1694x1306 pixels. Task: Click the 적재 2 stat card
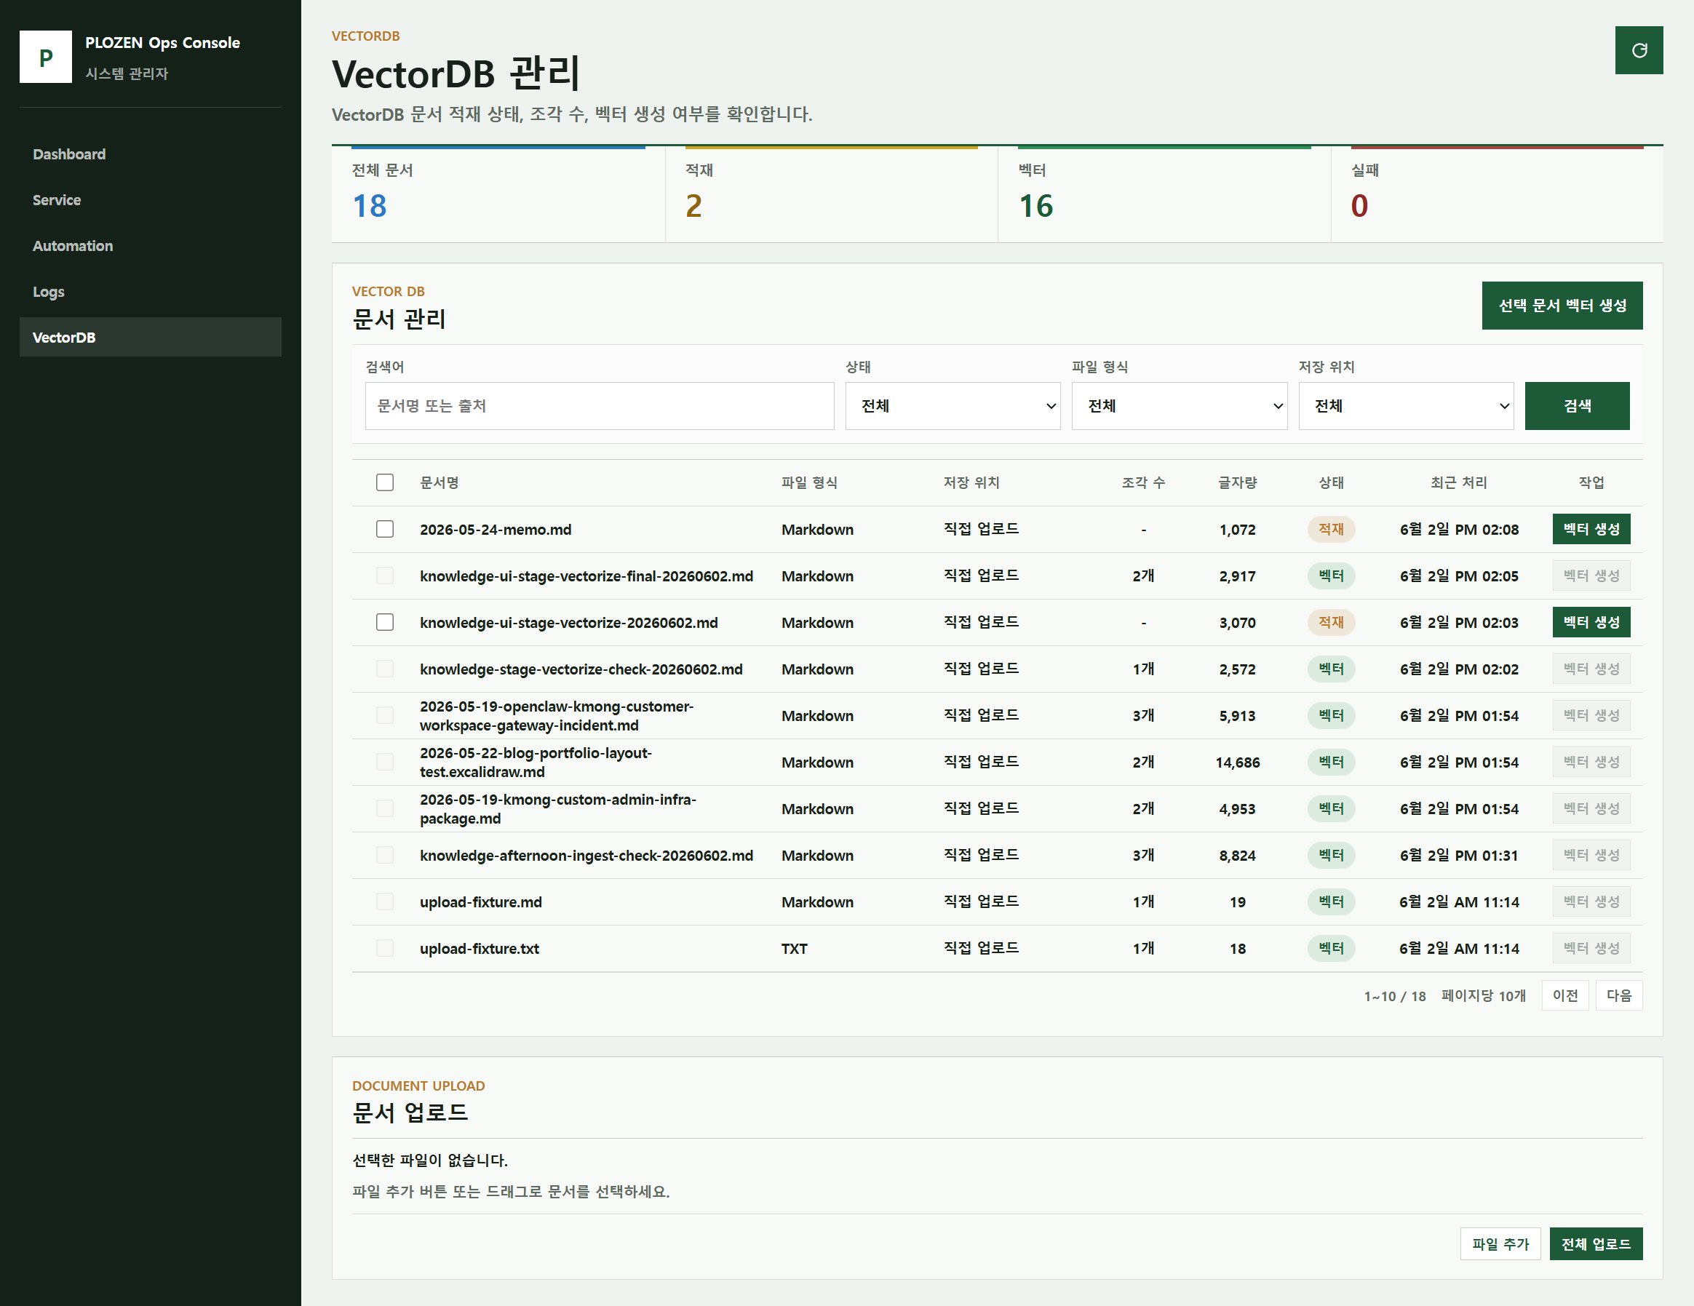[831, 194]
